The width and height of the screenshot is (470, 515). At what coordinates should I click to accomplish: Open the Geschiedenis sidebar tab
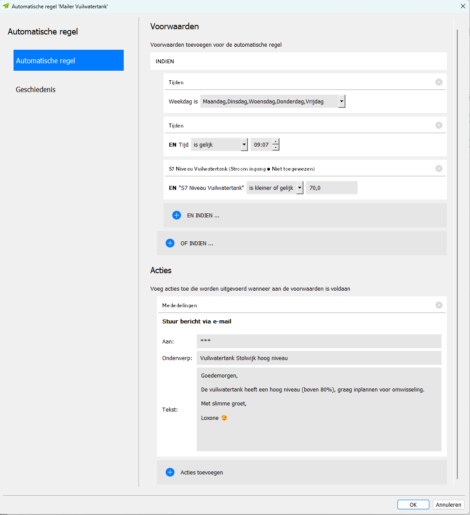click(x=36, y=89)
